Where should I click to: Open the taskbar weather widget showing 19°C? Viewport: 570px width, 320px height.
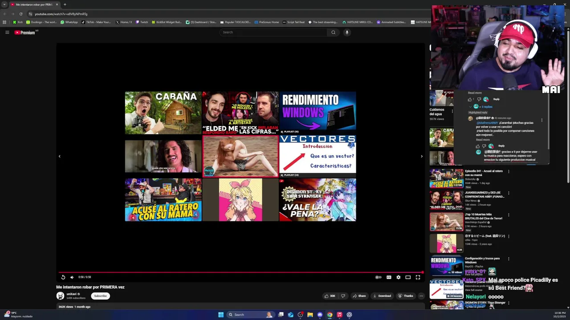coord(18,315)
